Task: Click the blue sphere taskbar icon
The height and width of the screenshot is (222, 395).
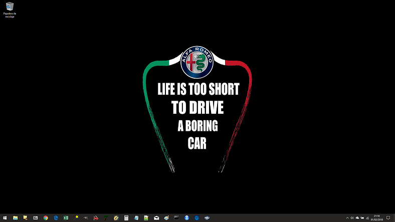Action: (x=186, y=218)
